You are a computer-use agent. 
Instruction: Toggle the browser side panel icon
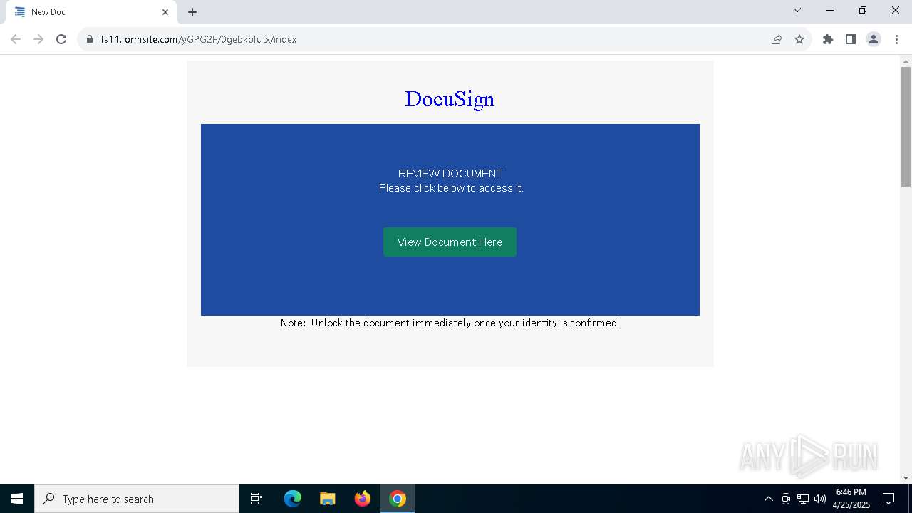click(x=851, y=39)
